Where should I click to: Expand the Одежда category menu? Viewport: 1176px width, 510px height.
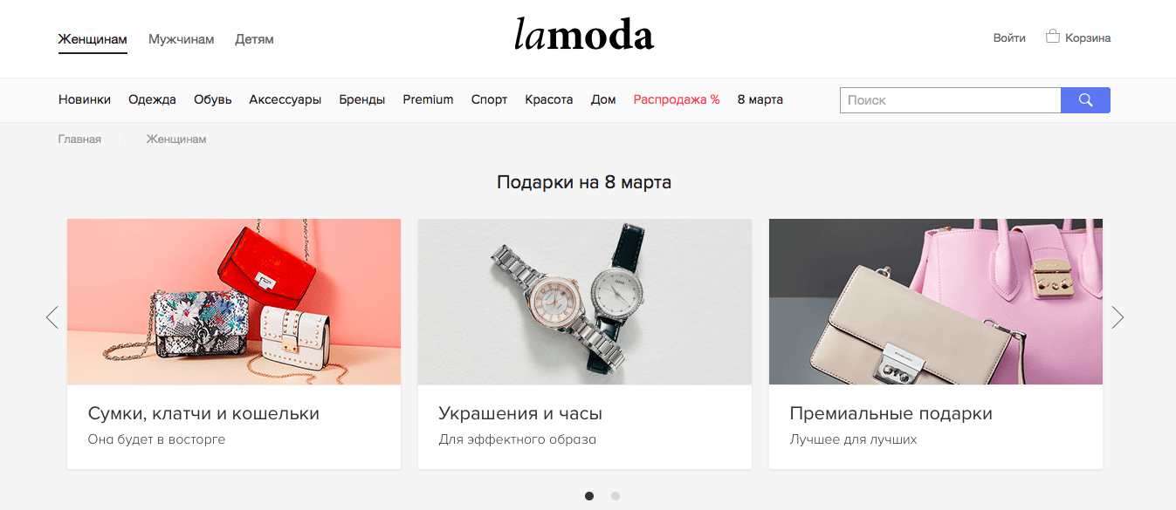point(152,99)
